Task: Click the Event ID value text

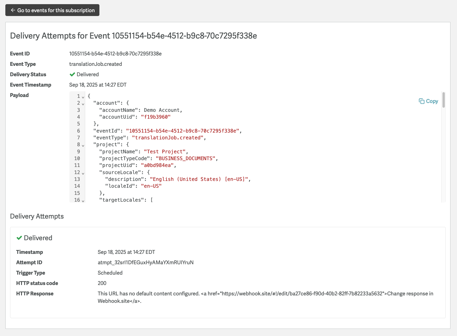Action: pos(115,54)
